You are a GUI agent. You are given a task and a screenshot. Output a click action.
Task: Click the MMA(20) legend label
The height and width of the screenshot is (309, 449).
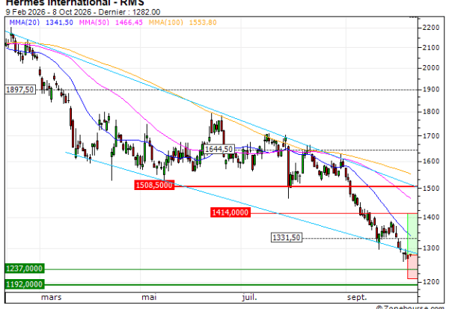(25, 22)
